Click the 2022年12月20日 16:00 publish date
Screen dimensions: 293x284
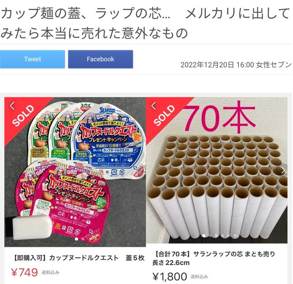(x=217, y=65)
